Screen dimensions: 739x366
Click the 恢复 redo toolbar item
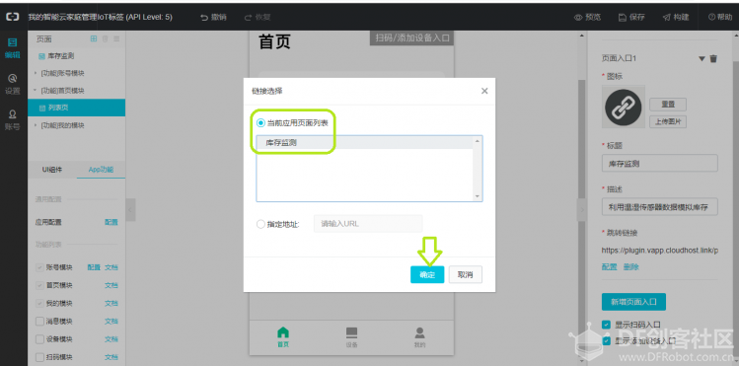(258, 17)
